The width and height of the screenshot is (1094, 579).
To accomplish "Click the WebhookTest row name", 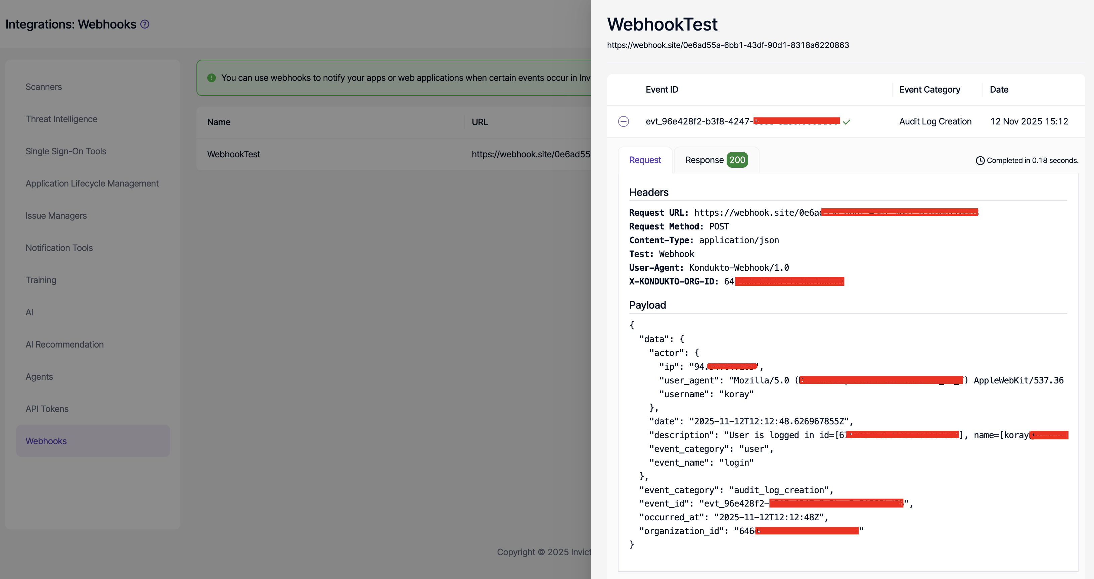I will [234, 154].
